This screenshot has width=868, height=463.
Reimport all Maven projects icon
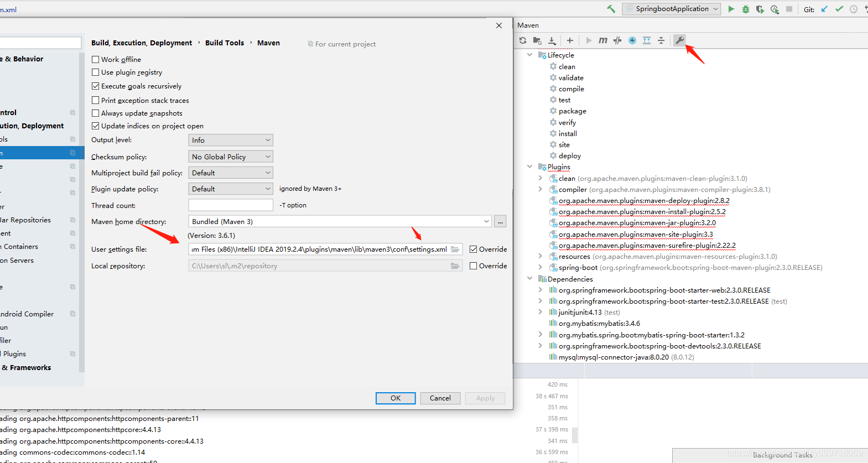(x=523, y=40)
